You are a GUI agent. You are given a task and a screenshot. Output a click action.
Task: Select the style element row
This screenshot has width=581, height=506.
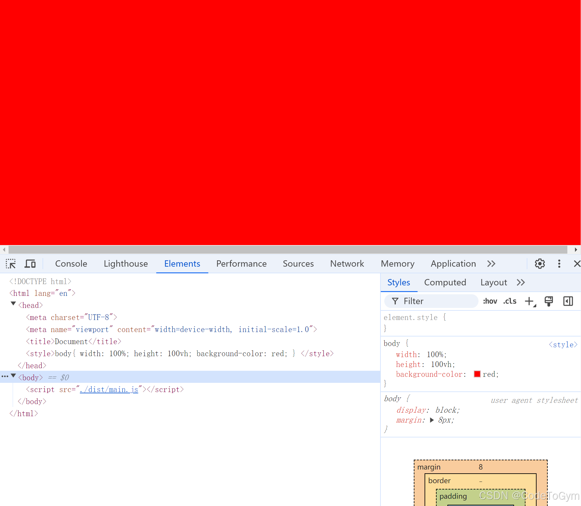coord(180,353)
